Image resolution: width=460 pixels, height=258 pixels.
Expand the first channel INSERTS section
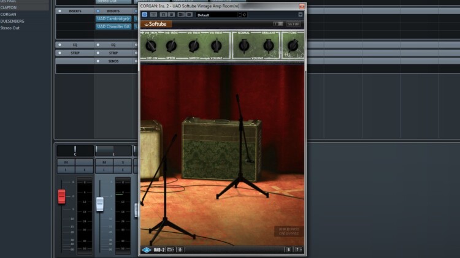(x=75, y=11)
